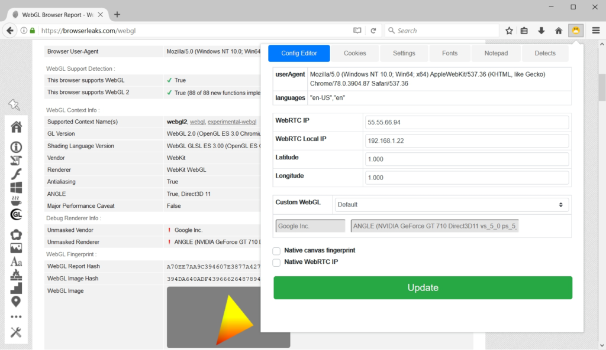The height and width of the screenshot is (350, 606).
Task: Bookmark page with the star icon
Action: (509, 31)
